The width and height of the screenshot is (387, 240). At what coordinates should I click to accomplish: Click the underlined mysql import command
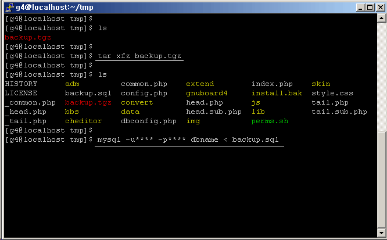tap(191, 141)
